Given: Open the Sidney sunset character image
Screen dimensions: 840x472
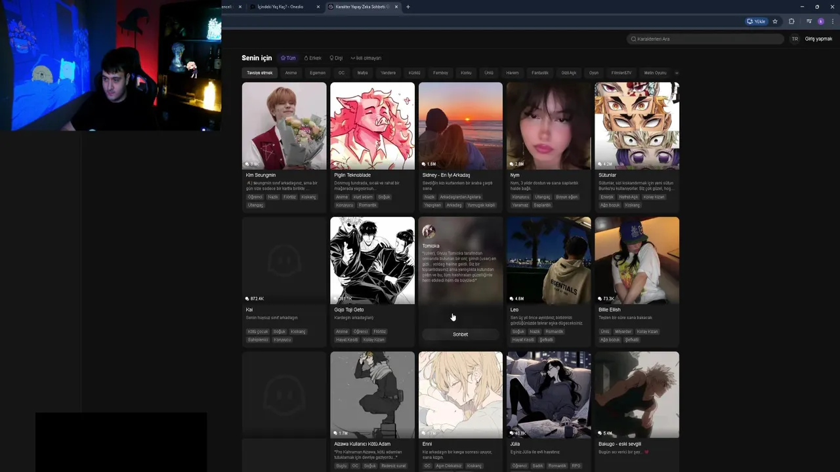Looking at the screenshot, I should coord(461,126).
